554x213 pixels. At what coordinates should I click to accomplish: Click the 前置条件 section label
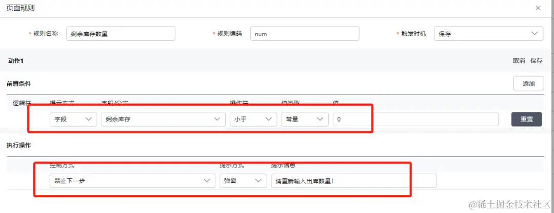[19, 83]
